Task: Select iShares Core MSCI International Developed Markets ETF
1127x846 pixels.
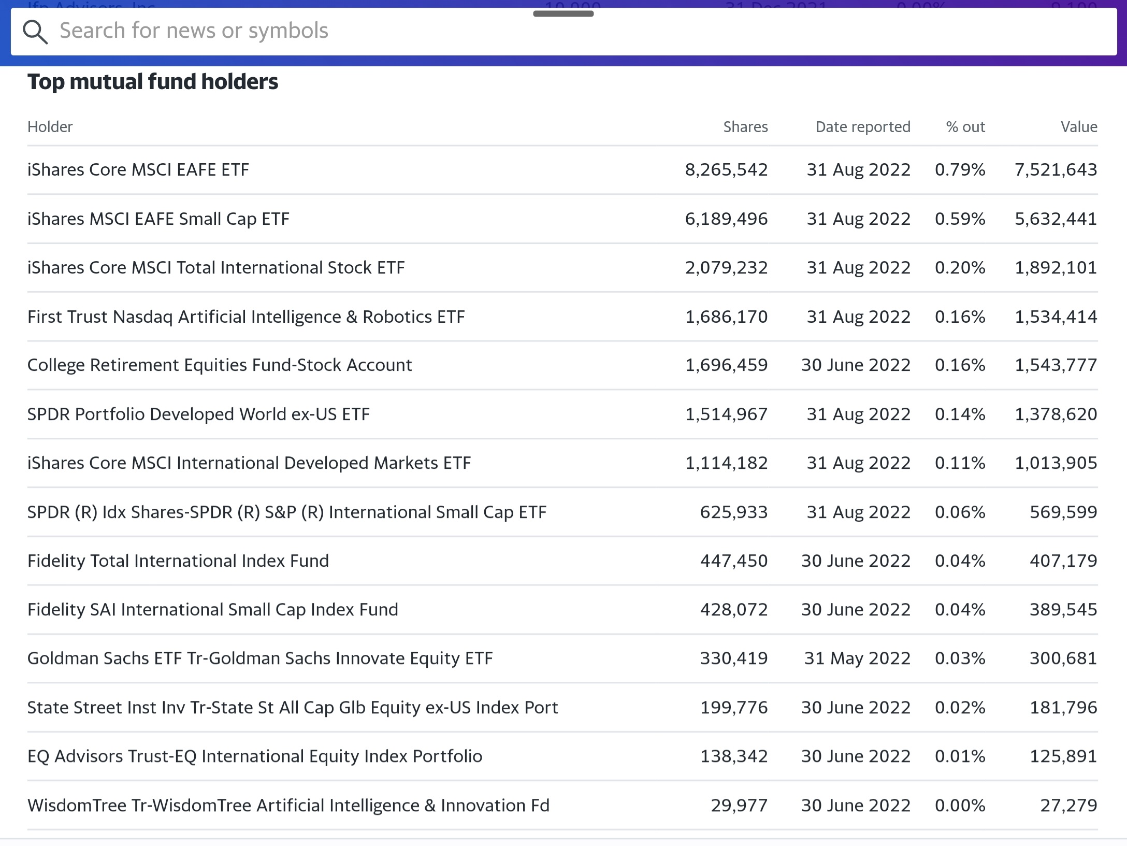Action: tap(249, 463)
